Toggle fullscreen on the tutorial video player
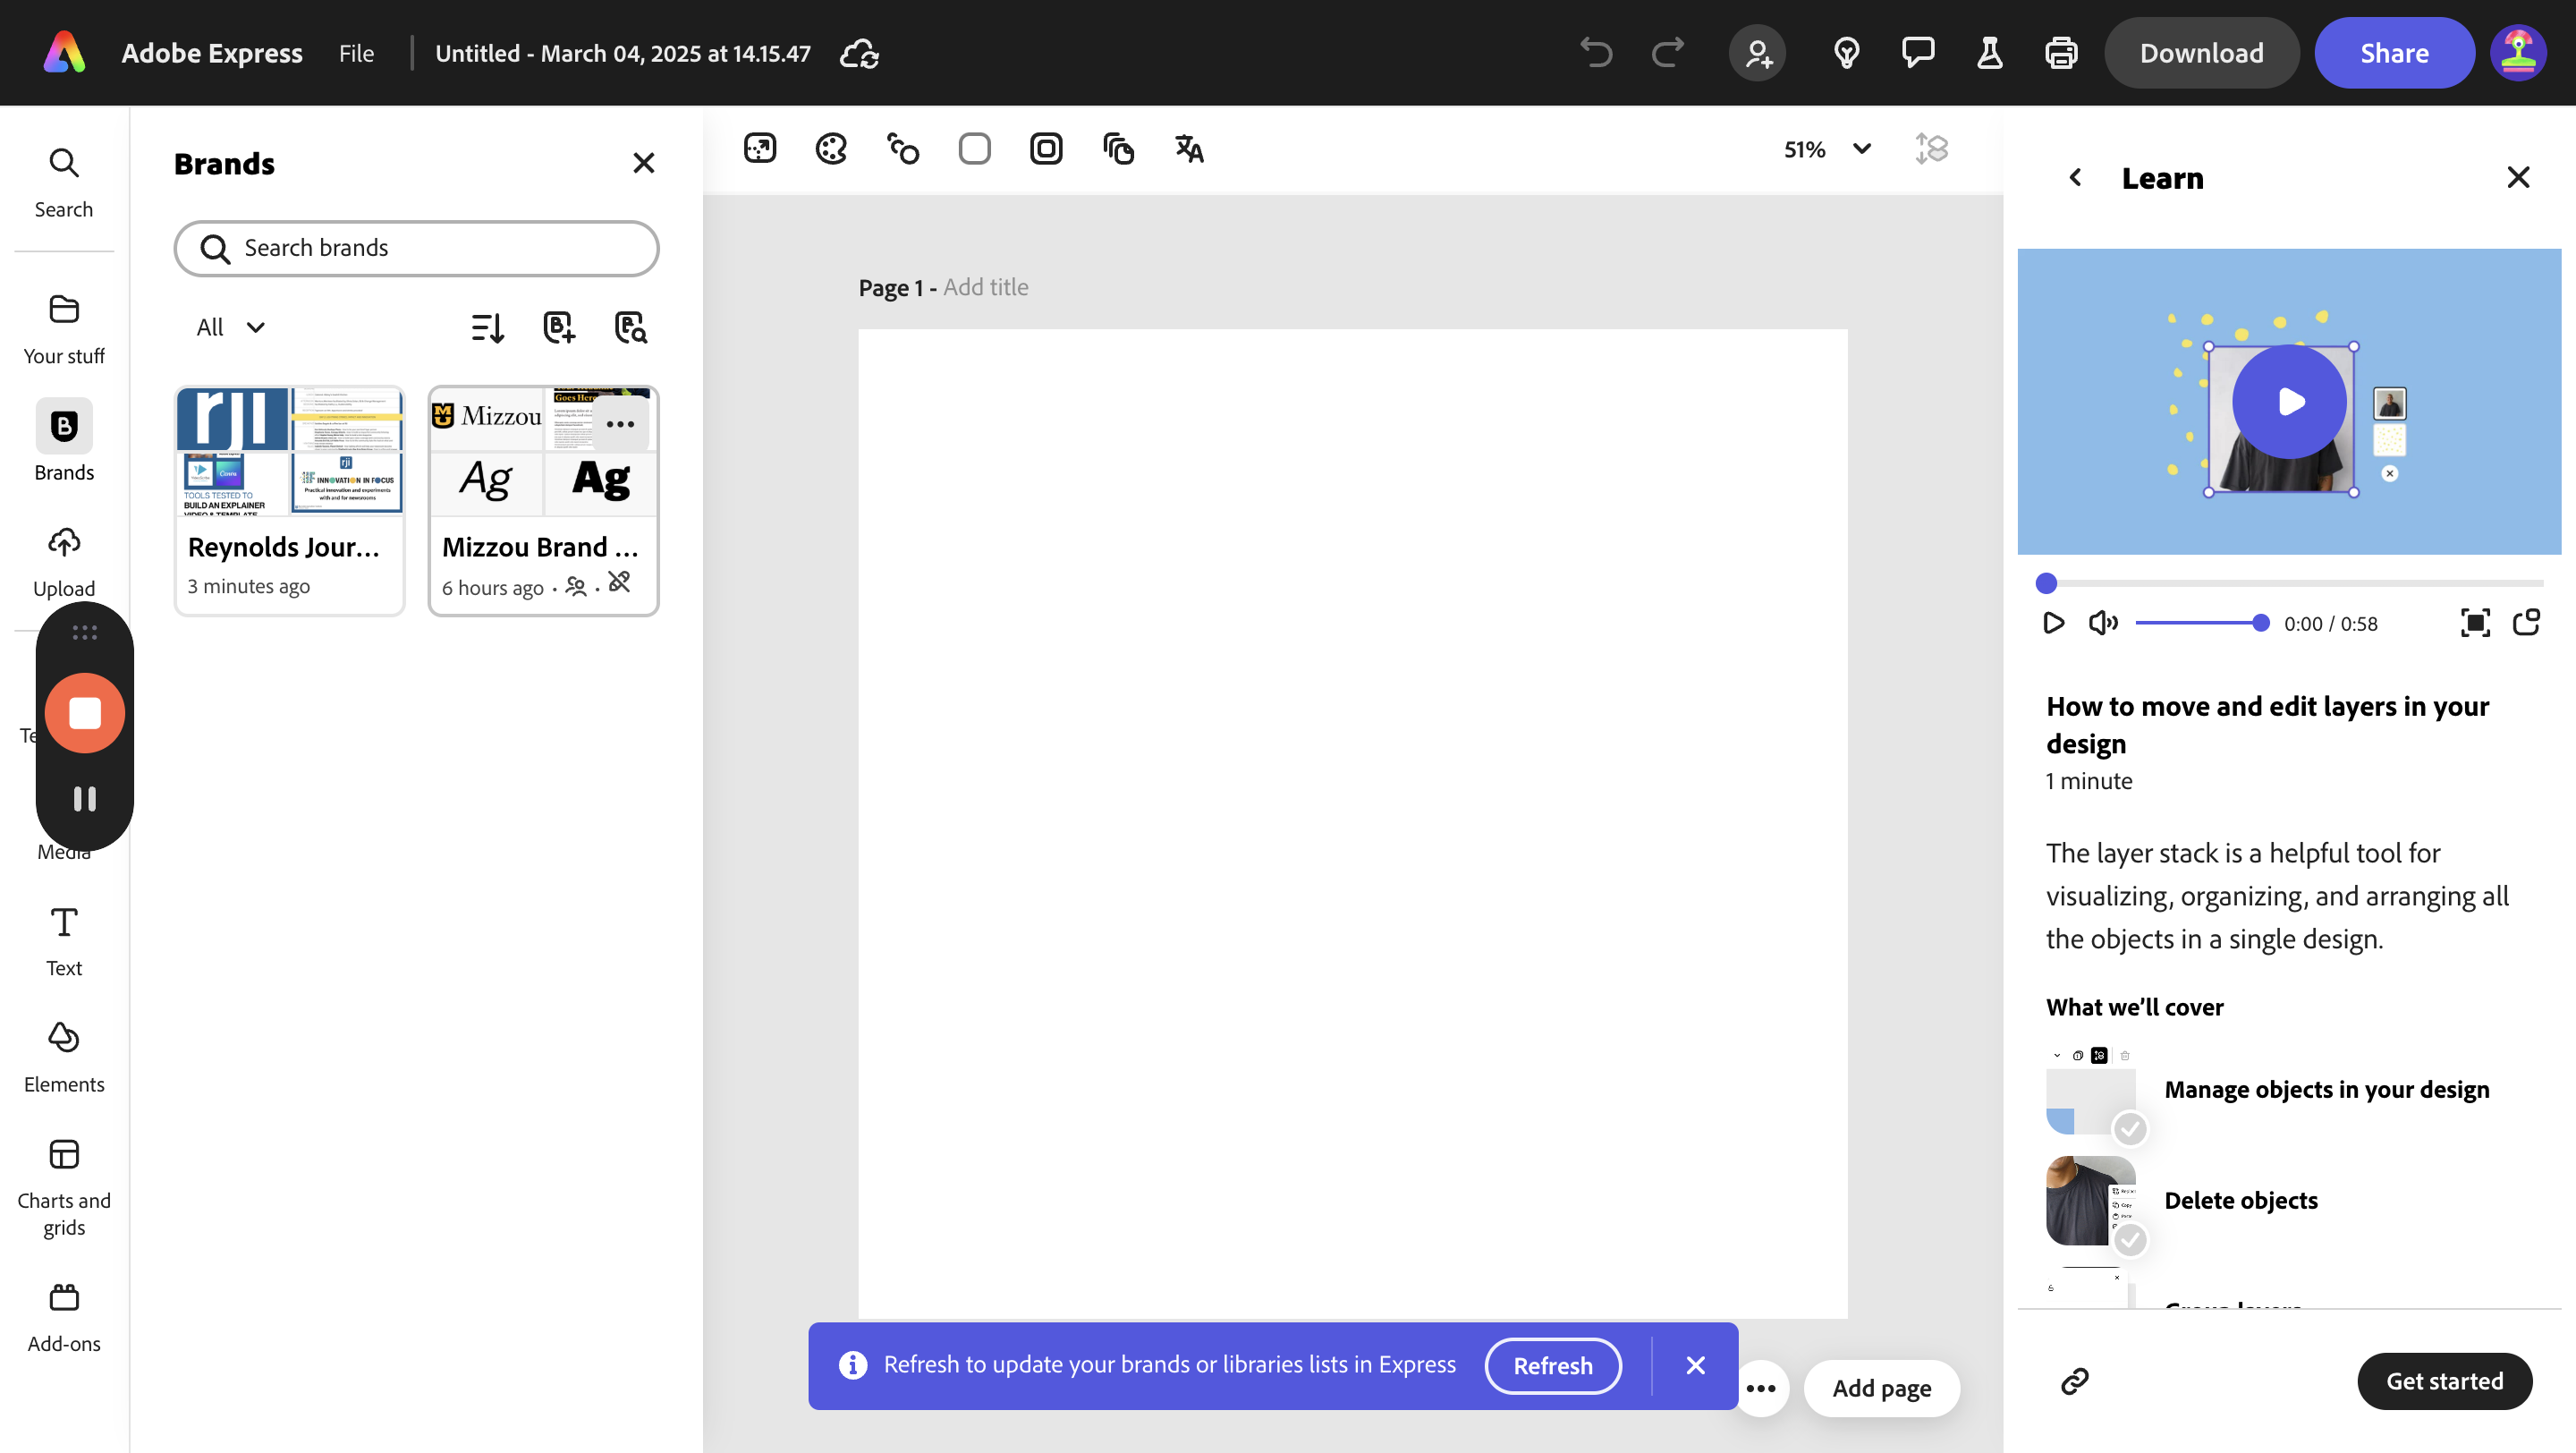Viewport: 2576px width, 1453px height. click(x=2476, y=623)
